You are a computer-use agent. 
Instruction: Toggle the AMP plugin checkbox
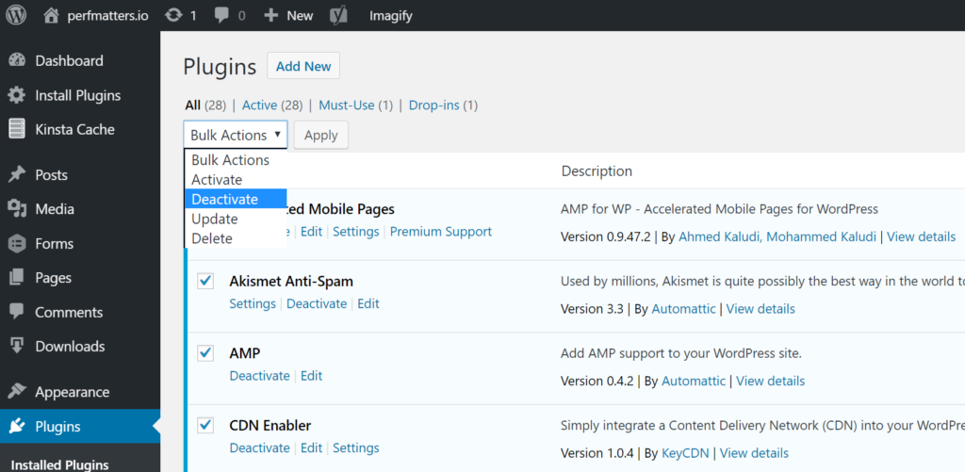tap(205, 352)
